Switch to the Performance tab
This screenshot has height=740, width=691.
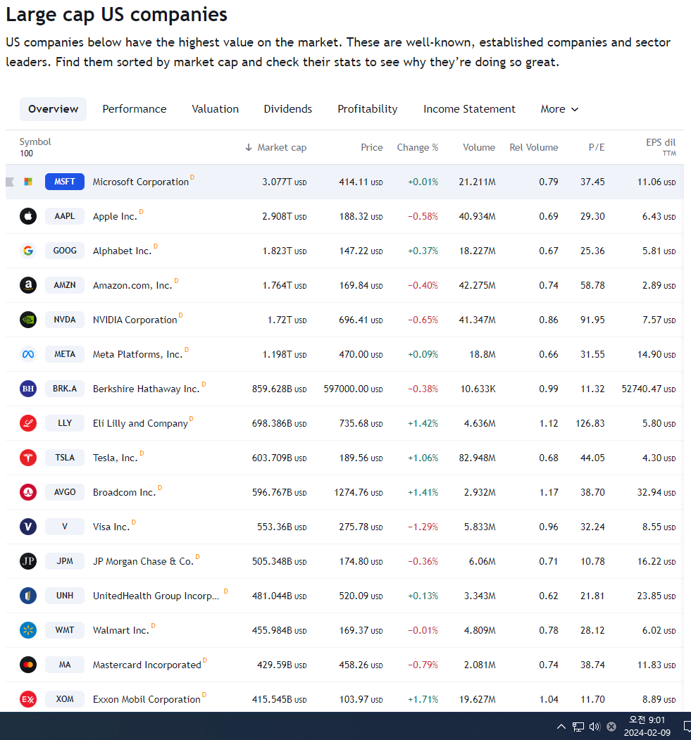tap(135, 109)
